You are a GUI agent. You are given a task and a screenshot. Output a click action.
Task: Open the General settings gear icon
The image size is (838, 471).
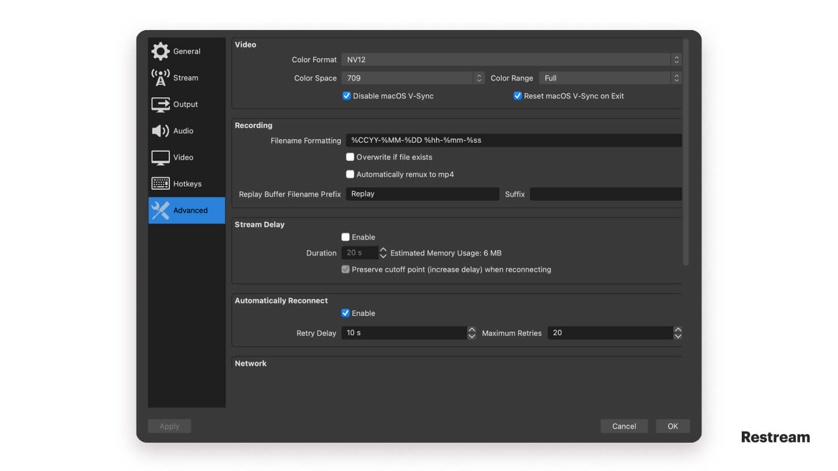(x=160, y=51)
